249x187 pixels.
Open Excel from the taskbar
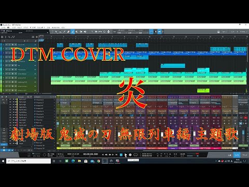(66, 161)
